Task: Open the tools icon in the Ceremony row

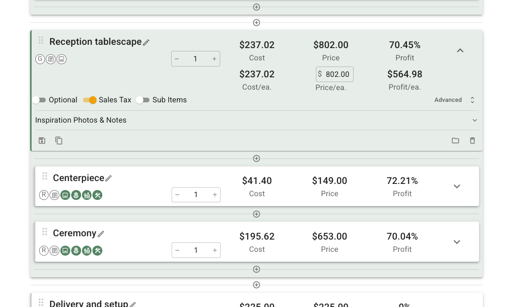Action: point(98,251)
